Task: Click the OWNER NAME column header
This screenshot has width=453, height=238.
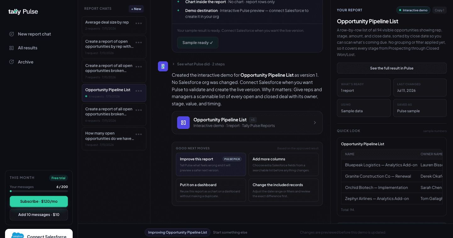Action: (431, 154)
